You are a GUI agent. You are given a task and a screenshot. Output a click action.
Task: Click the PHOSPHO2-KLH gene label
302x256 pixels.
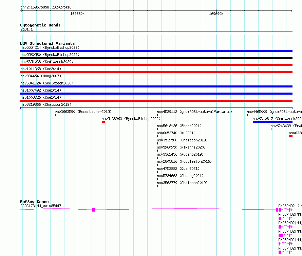(x=290, y=206)
